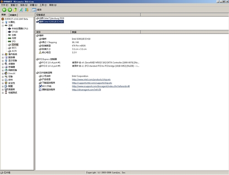Click the 核心电压 warning triangle icon
Viewport: 229px width, 175px height.
tap(40, 52)
